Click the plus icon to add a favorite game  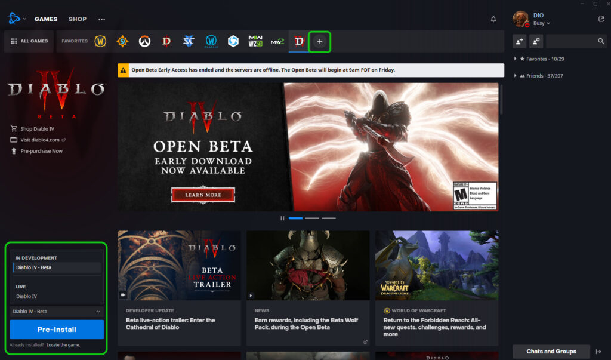point(320,41)
